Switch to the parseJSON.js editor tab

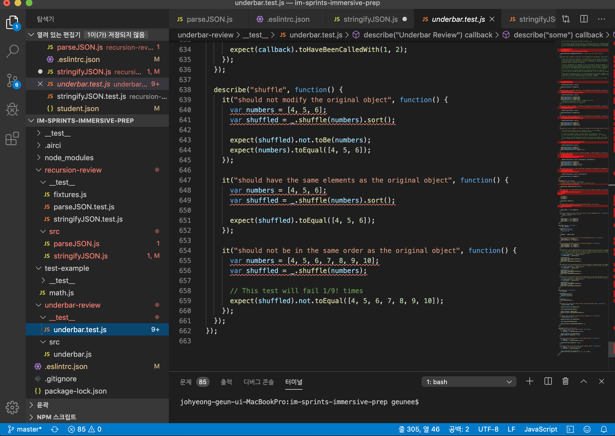point(209,19)
